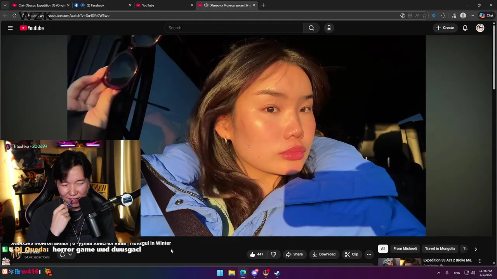Open the YouTube account avatar menu

pyautogui.click(x=480, y=28)
